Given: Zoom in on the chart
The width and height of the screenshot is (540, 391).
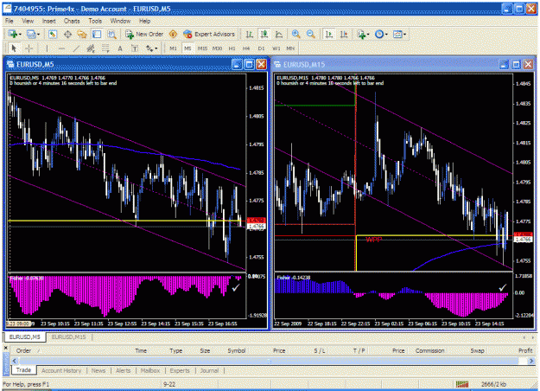Looking at the screenshot, I should [x=295, y=34].
